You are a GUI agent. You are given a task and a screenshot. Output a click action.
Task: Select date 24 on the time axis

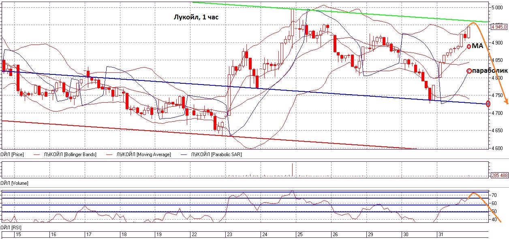point(265,235)
